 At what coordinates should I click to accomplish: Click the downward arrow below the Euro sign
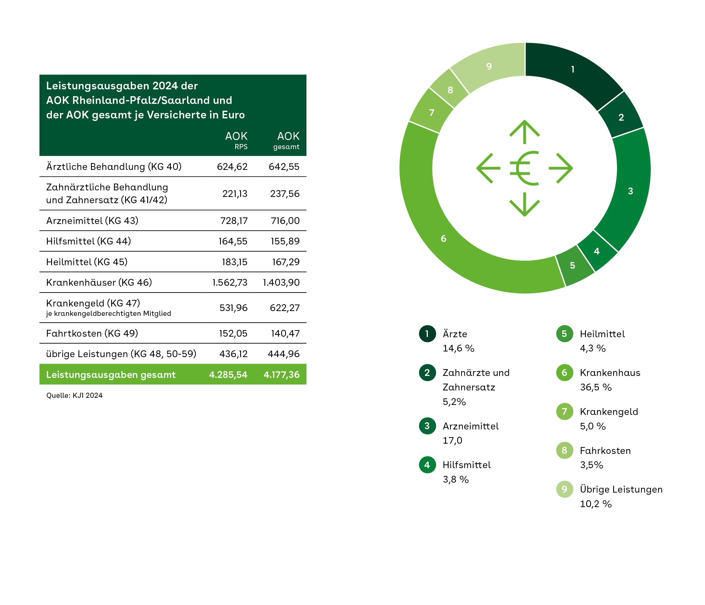[524, 204]
